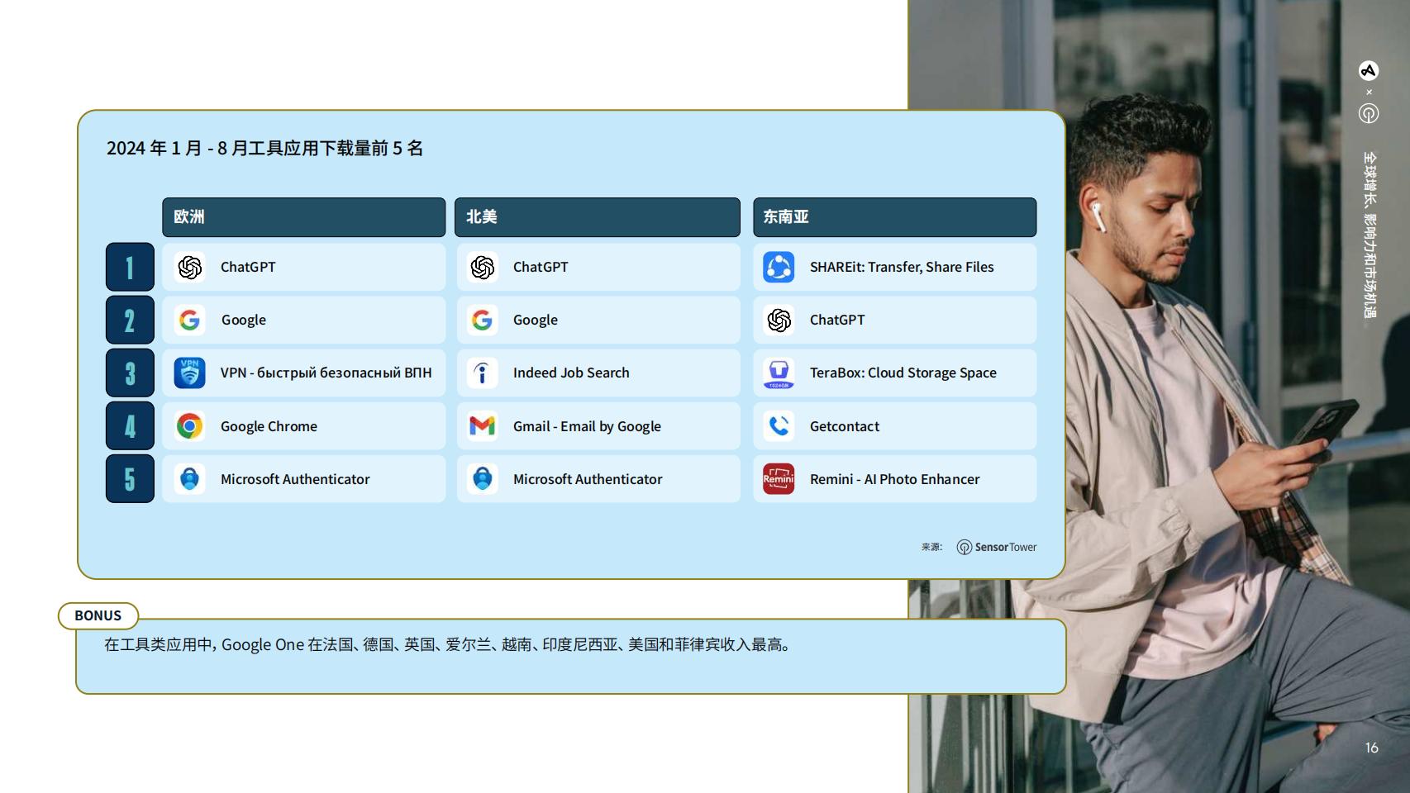Click the 'Google' label in the Europe (欧洲) column
1410x793 pixels.
click(x=244, y=320)
